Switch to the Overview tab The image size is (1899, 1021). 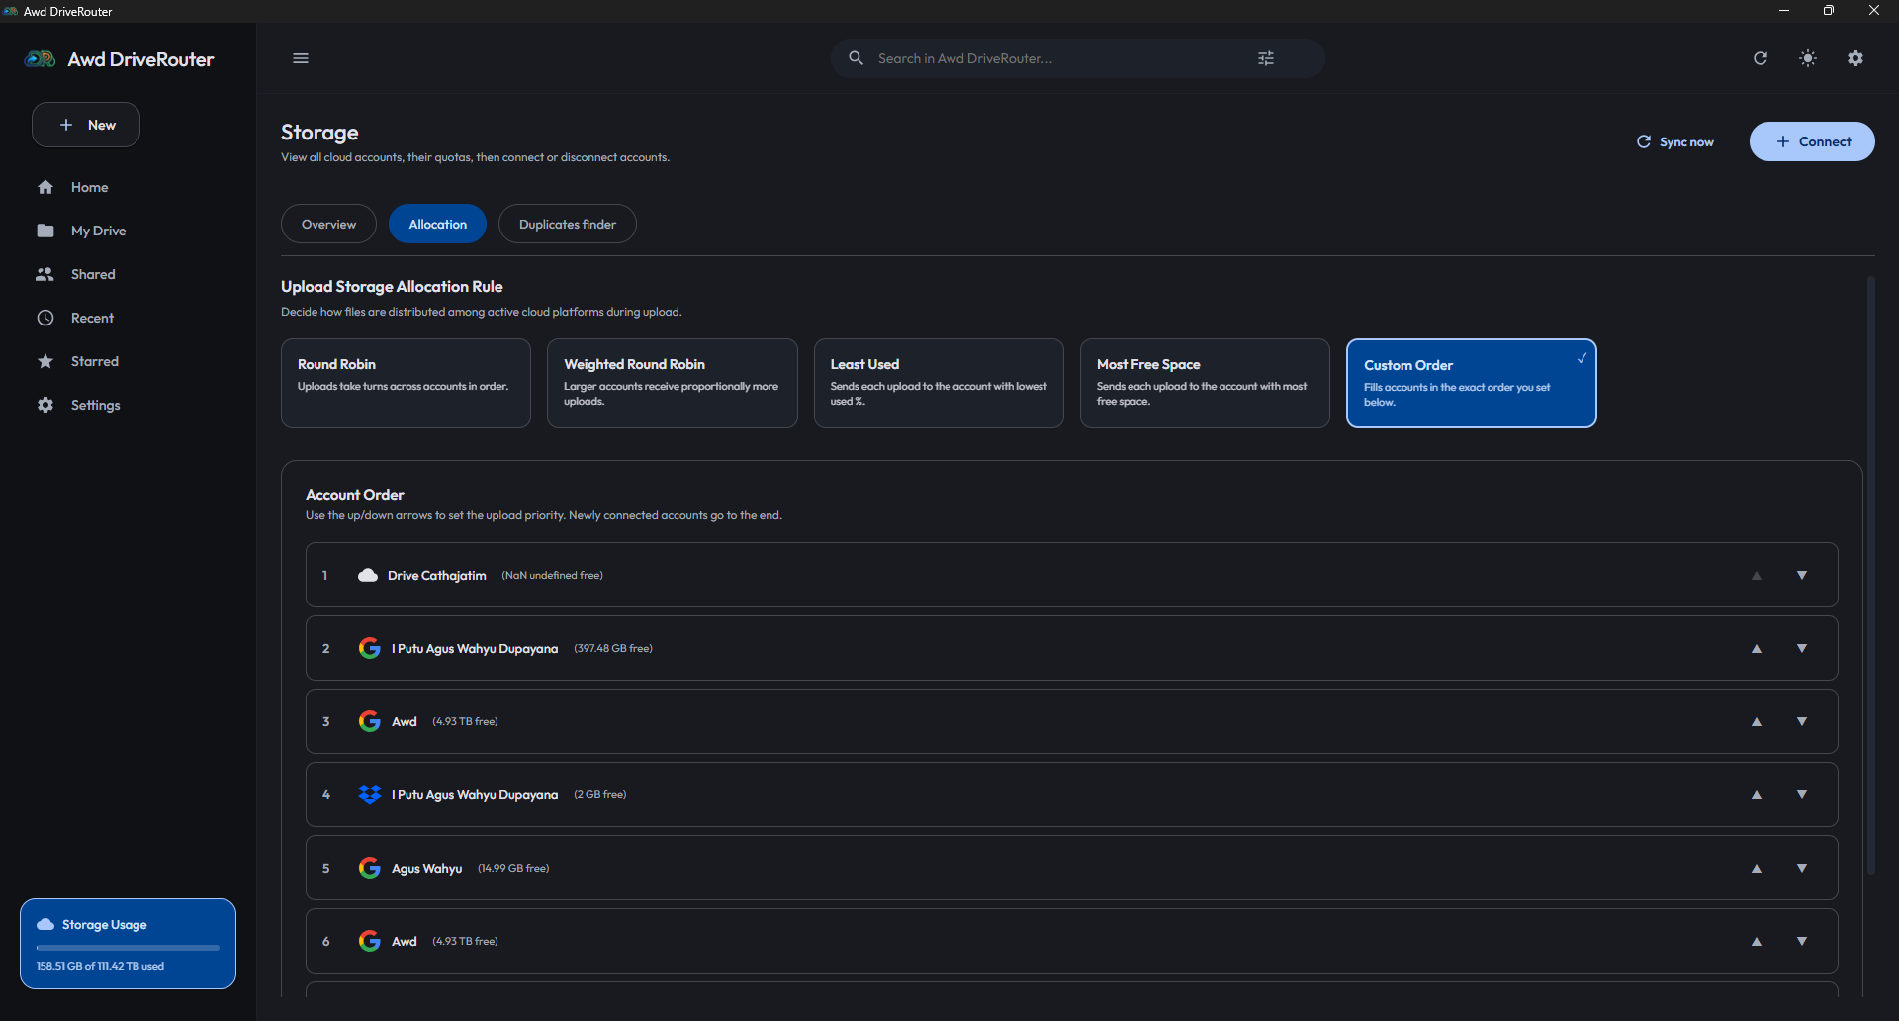tap(328, 224)
